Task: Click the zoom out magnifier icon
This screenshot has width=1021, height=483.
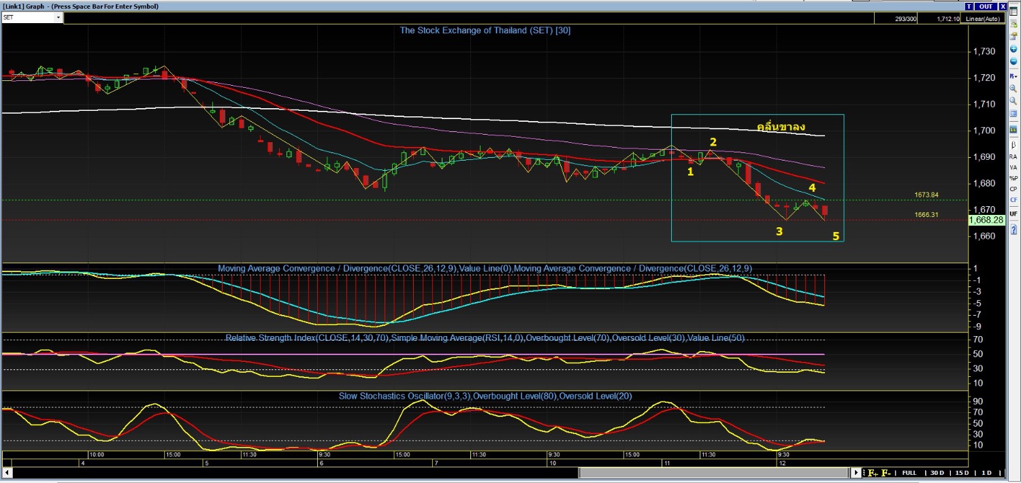Action: coord(1014,101)
